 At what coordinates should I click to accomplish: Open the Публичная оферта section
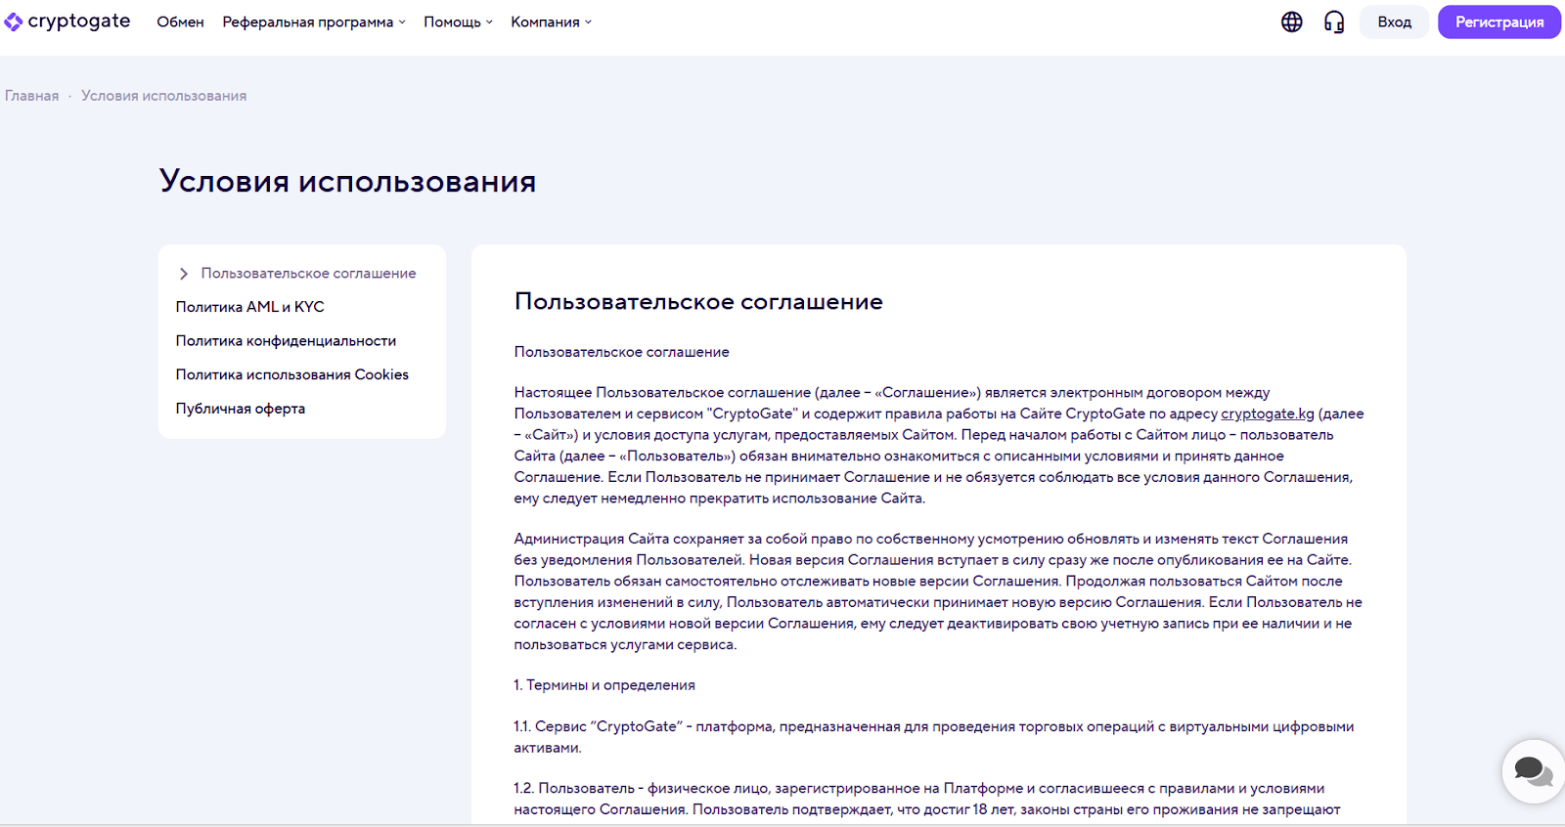(240, 409)
